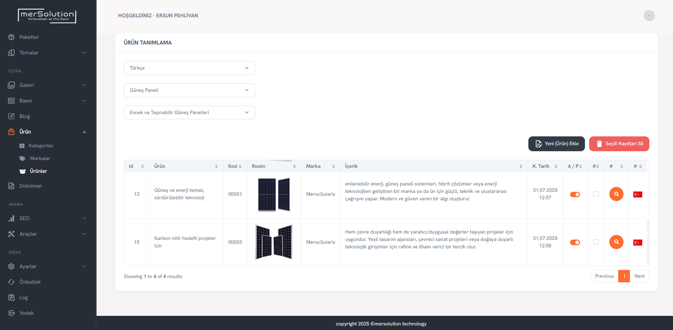Disable the active switch for product 00003

pos(575,242)
